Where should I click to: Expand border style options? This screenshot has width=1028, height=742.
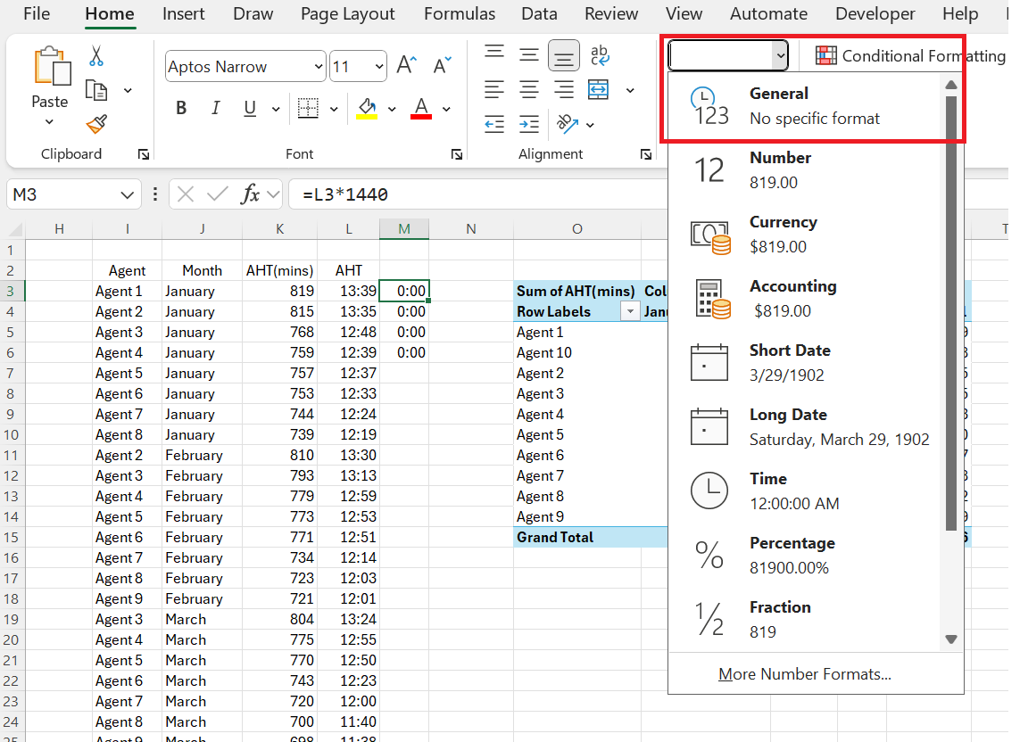click(334, 109)
